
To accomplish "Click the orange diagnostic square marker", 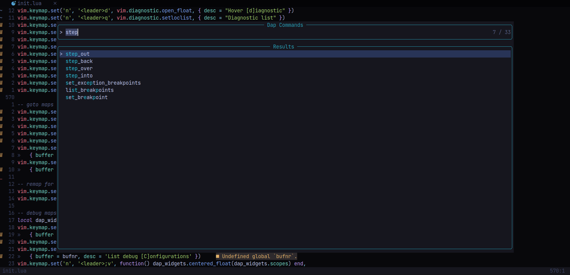I will point(217,256).
